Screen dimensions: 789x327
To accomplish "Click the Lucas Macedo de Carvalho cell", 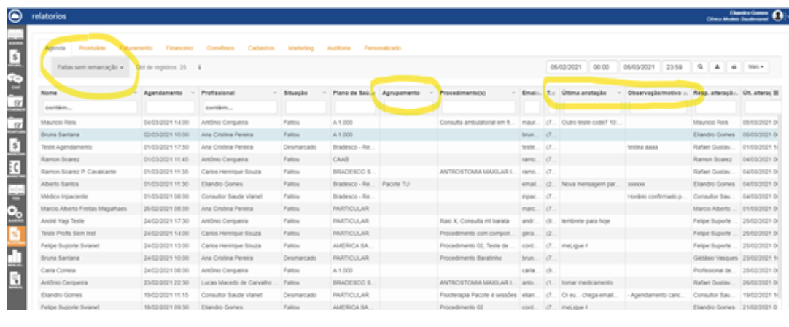I will point(240,282).
